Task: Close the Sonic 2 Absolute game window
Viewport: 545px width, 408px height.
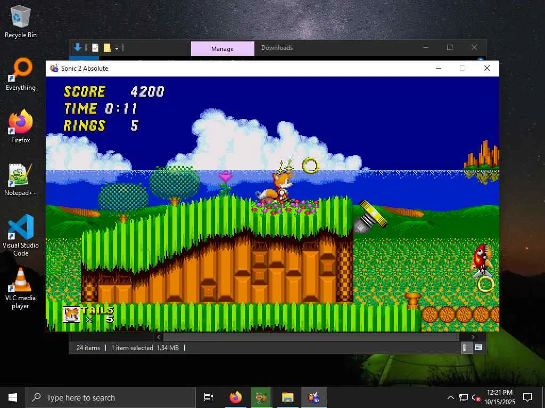Action: pyautogui.click(x=487, y=69)
